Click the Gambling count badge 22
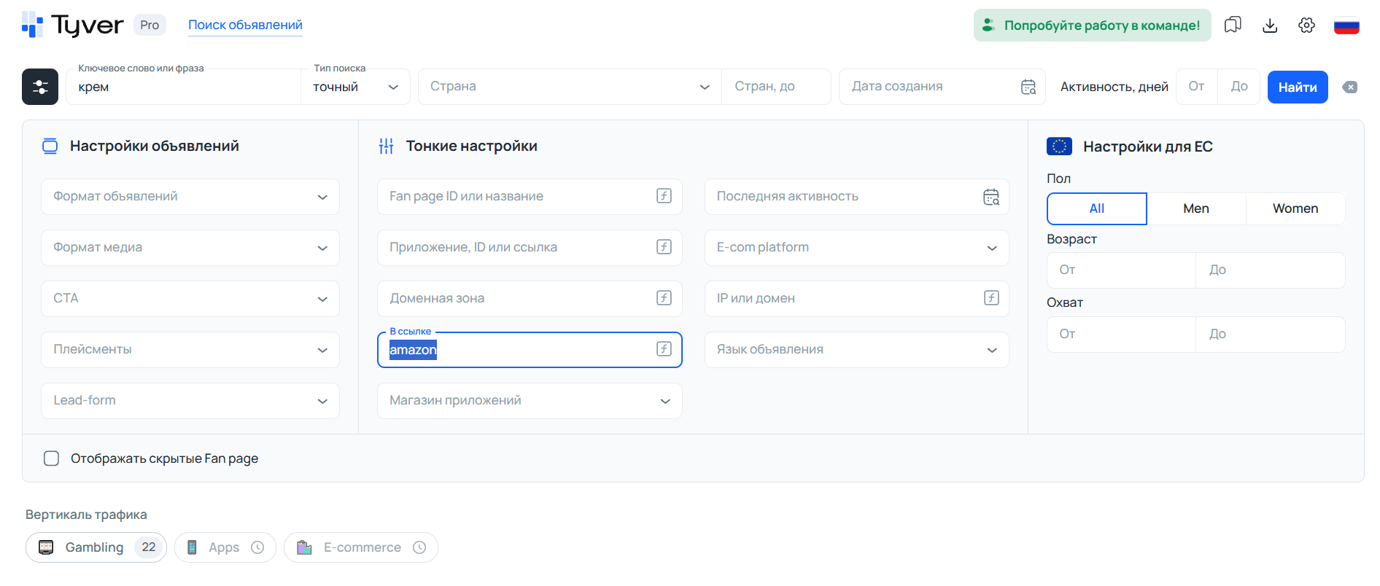 click(149, 547)
